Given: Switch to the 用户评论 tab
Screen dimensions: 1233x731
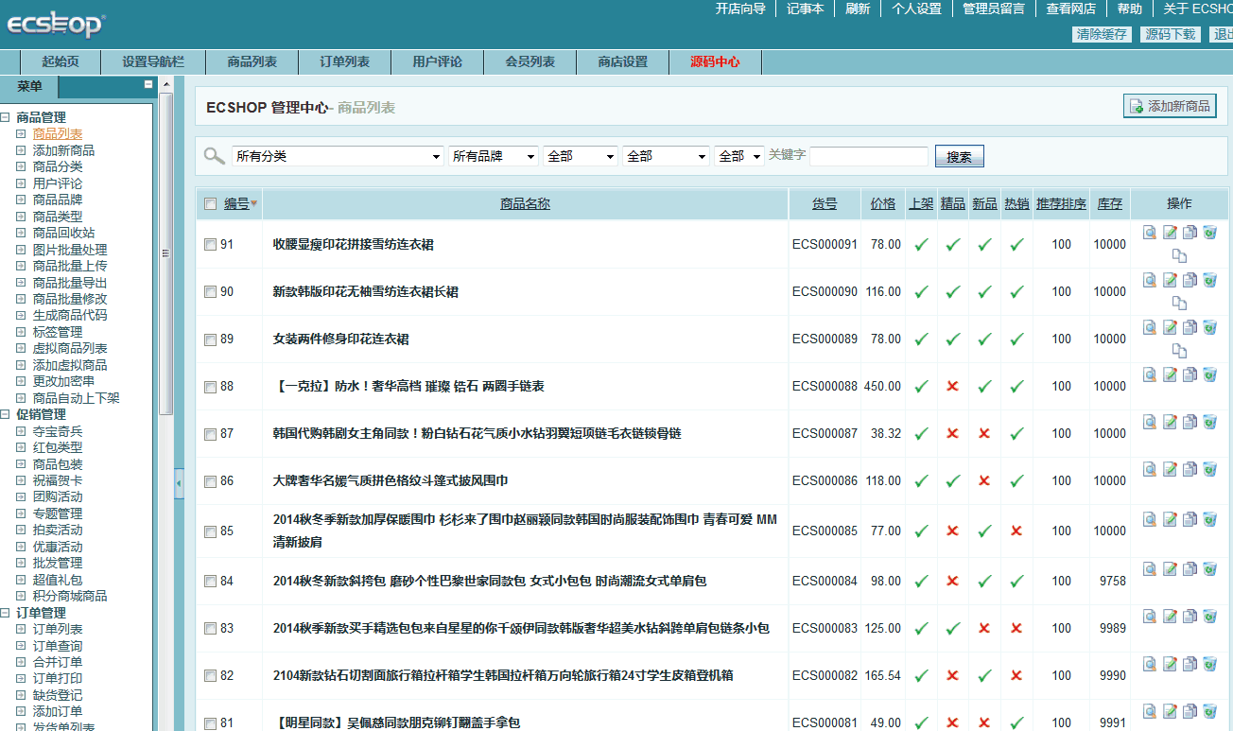Looking at the screenshot, I should [x=438, y=61].
